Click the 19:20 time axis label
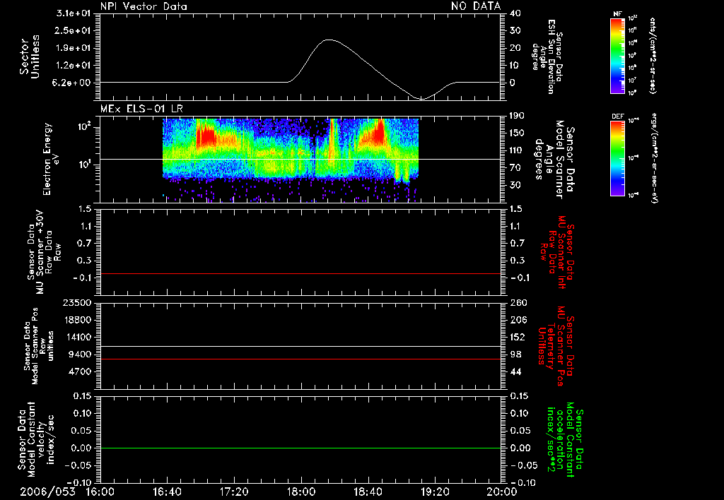Screen dimensions: 724x500 [x=435, y=492]
